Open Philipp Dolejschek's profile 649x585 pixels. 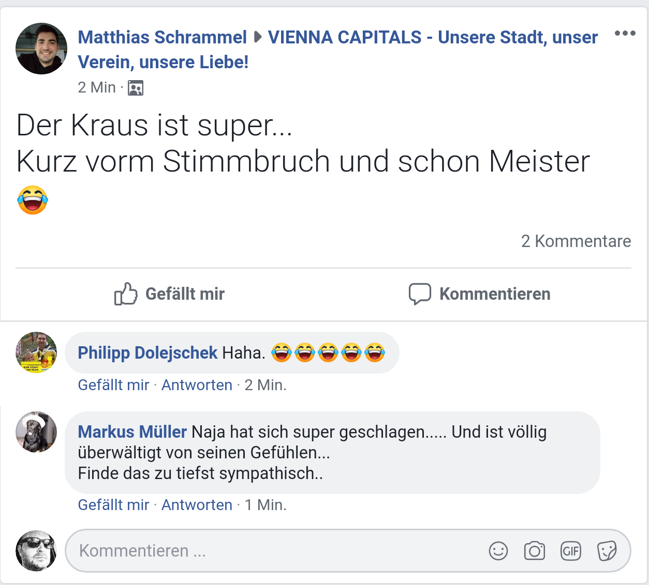[x=148, y=352]
